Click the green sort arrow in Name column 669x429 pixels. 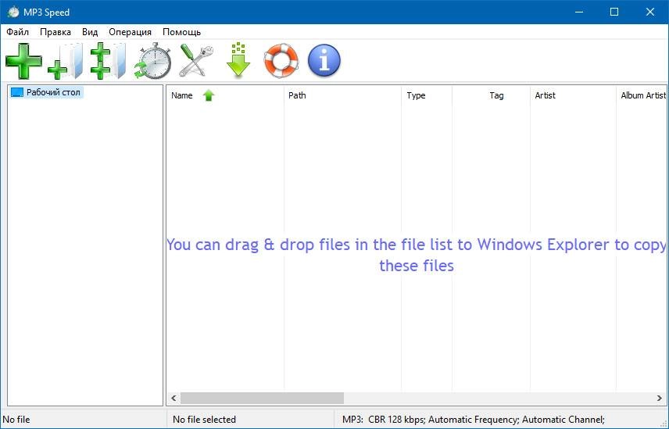coord(208,95)
